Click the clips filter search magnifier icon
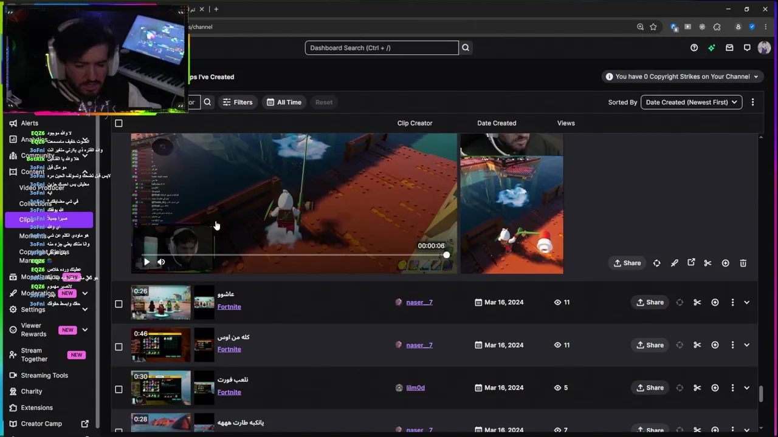 coord(207,102)
